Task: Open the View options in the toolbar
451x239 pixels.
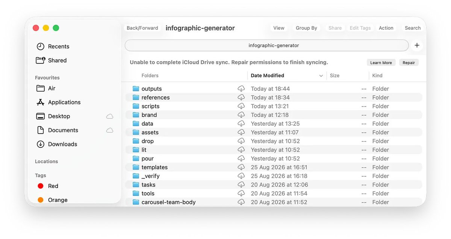Action: pos(279,28)
